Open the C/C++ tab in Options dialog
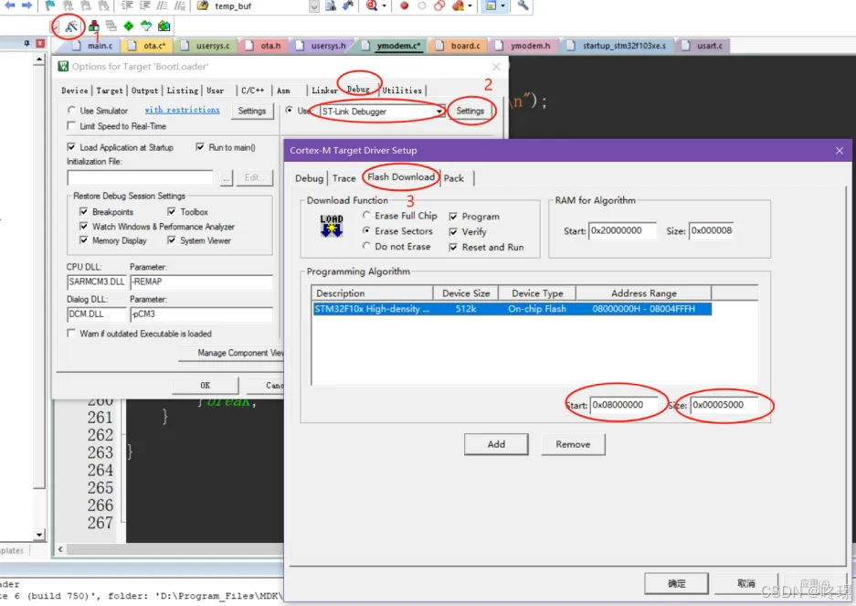Screen dimensions: 856x606 (x=253, y=90)
